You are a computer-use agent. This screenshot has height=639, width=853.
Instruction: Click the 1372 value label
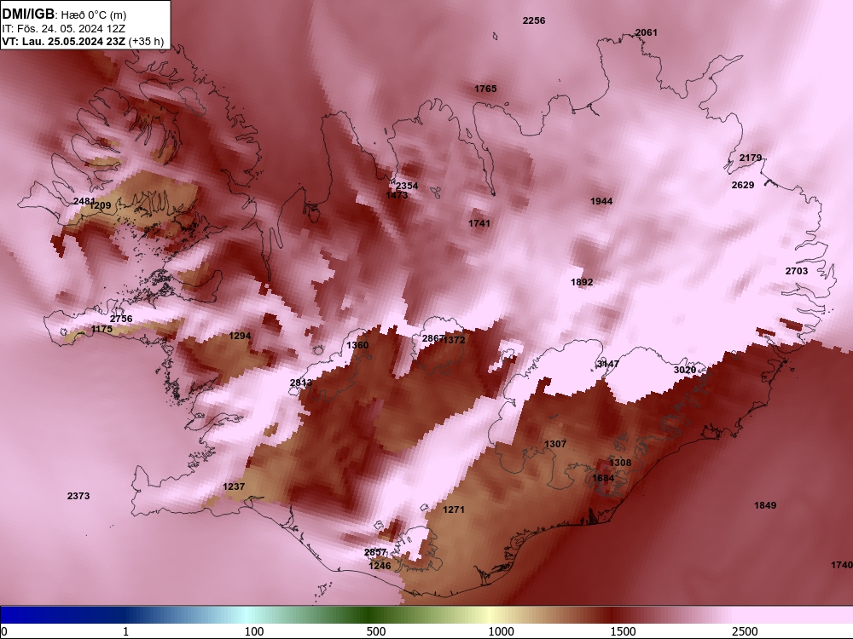tap(455, 340)
